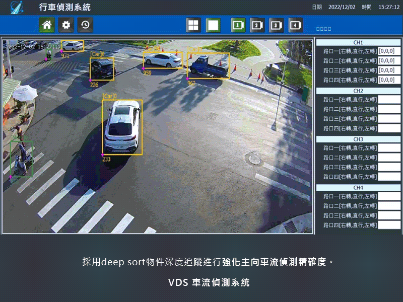This screenshot has height=302, width=403.
Task: Select camera channel 1 icon
Action: click(238, 25)
